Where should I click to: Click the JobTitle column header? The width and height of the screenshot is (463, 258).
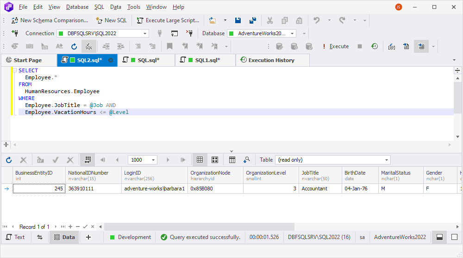tap(320, 176)
